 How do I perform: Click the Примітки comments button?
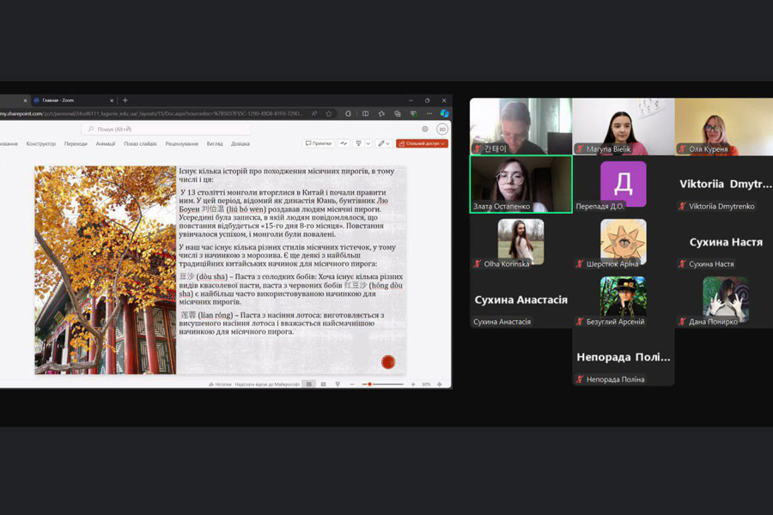coord(319,143)
